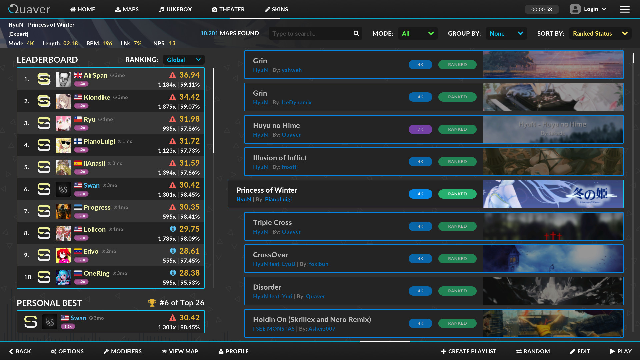Click the Modifiers wrench icon
Viewport: 640px width, 360px height.
click(x=106, y=351)
